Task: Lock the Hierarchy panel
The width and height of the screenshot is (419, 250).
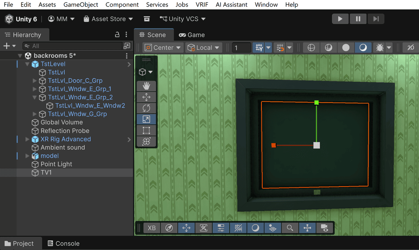Action: [x=117, y=35]
